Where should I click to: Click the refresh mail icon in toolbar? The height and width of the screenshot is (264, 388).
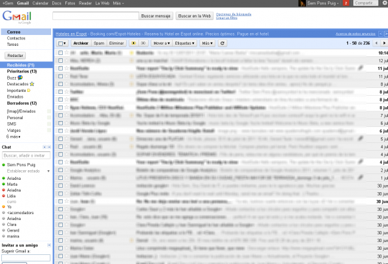223,43
